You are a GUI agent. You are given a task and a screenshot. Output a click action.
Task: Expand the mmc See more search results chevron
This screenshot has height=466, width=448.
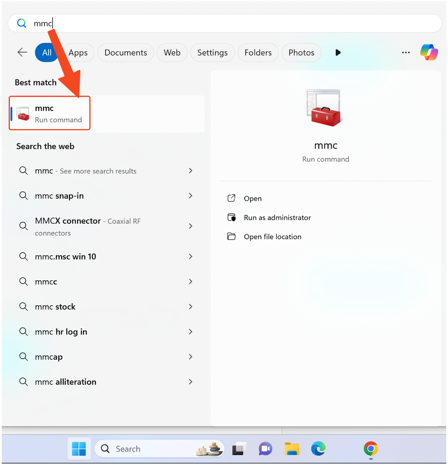(x=191, y=171)
